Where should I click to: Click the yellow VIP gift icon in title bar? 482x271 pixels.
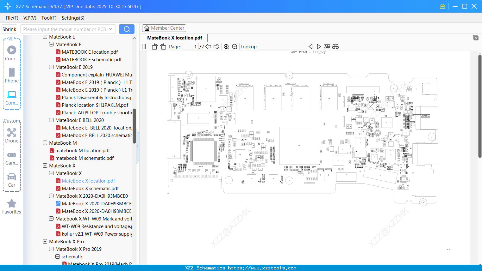442,6
